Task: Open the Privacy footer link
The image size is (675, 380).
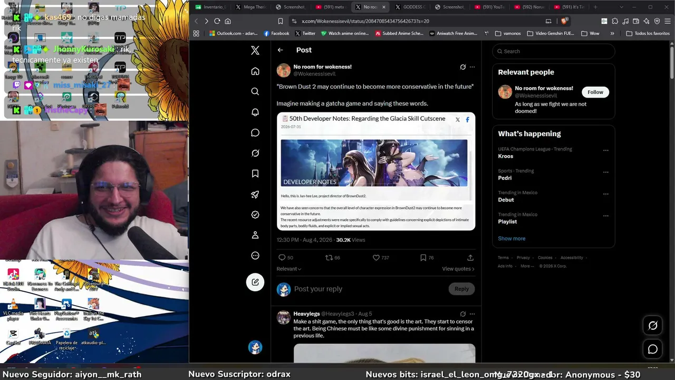Action: [x=523, y=258]
